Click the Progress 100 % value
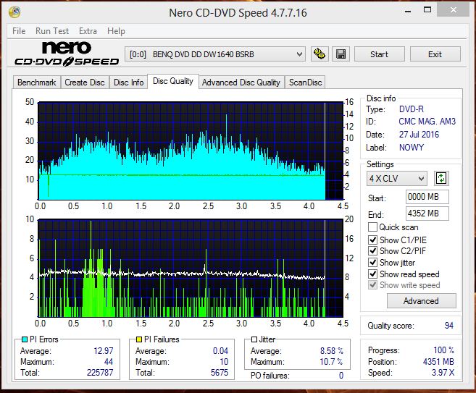476x393 pixels. pyautogui.click(x=444, y=350)
